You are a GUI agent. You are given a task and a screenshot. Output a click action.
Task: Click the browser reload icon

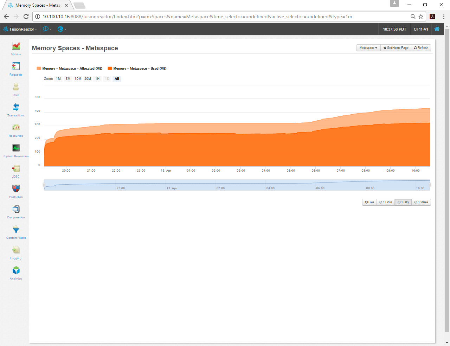[x=26, y=17]
